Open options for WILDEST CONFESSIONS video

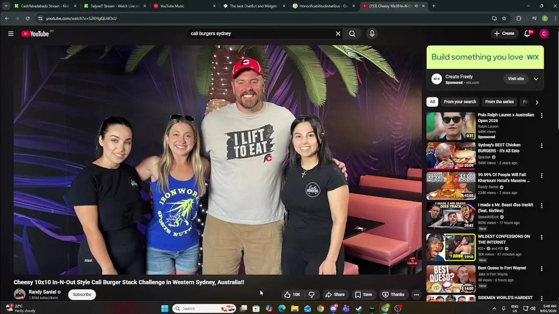coord(542,237)
